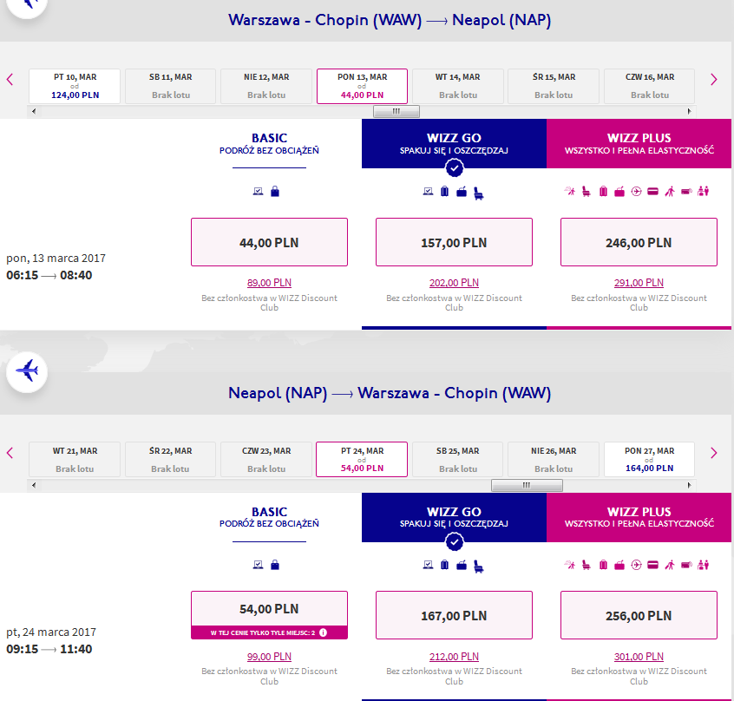Click the airport check-in plane-in-circle icon, return WIZZ PLUS
Screen dimensions: 734x701
pos(636,565)
